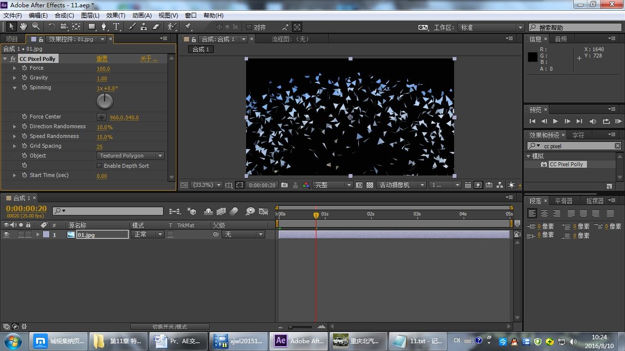Click the frame blending icon in timeline
Screen dimensions: 625x351
click(x=221, y=211)
